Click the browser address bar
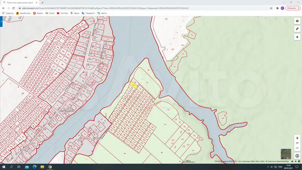Image resolution: width=302 pixels, height=170 pixels. click(143, 8)
